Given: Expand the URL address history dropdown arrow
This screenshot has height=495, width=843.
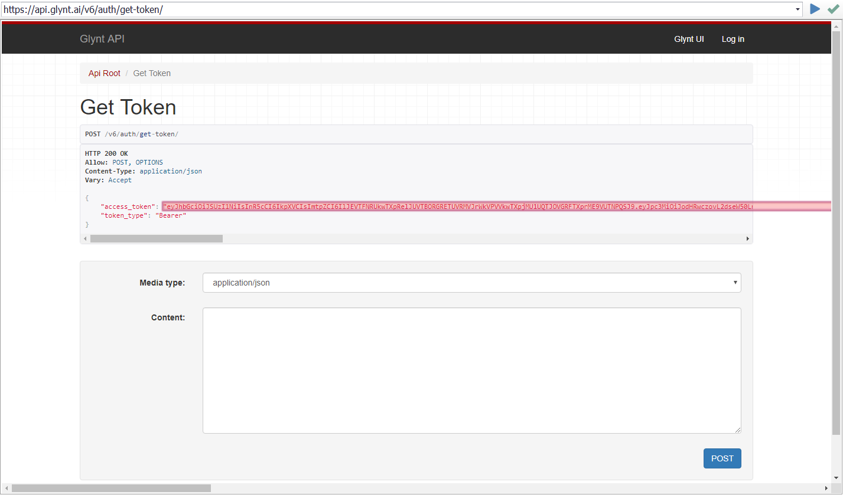Looking at the screenshot, I should [798, 9].
